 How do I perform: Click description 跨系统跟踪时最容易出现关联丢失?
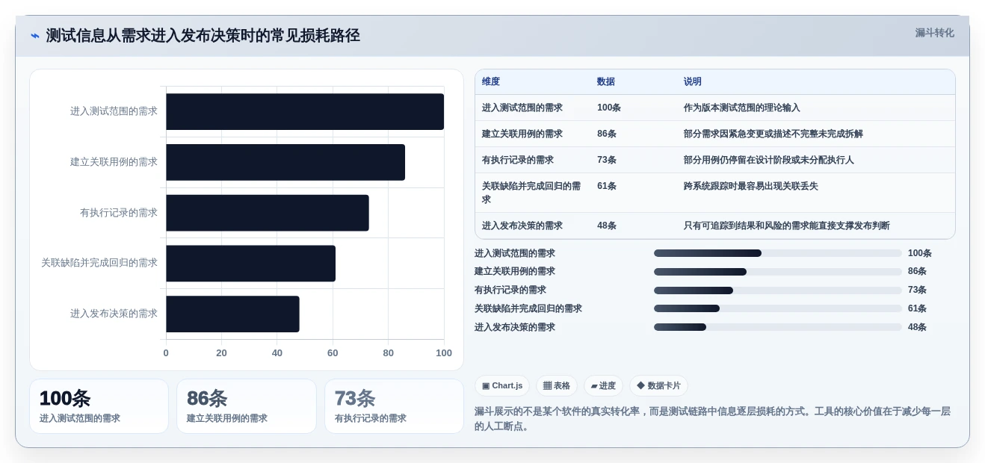point(751,186)
